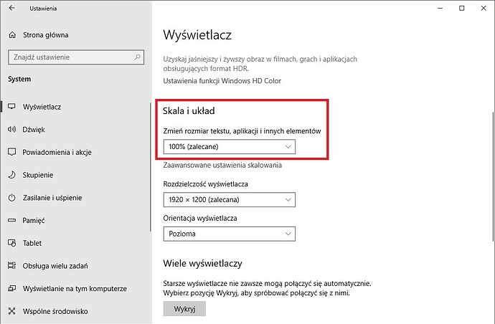The height and width of the screenshot is (324, 495).
Task: Open the Pozioma orientation dropdown
Action: pos(230,234)
